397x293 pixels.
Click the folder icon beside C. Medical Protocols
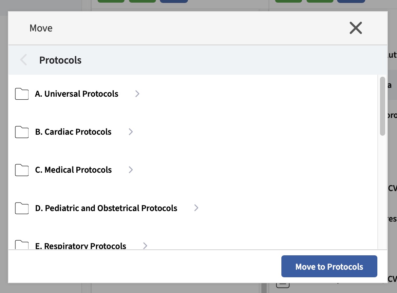[22, 170]
